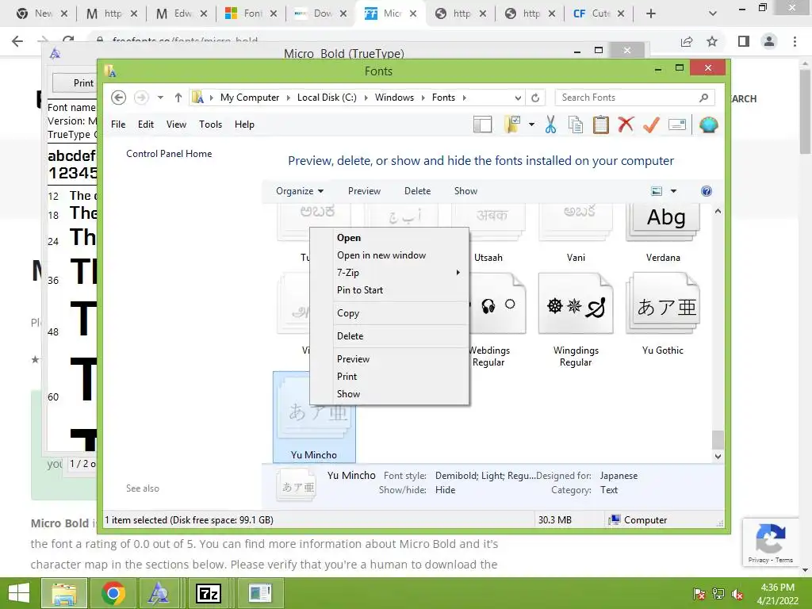Open the Organize dropdown menu
Image resolution: width=812 pixels, height=609 pixels.
tap(300, 191)
